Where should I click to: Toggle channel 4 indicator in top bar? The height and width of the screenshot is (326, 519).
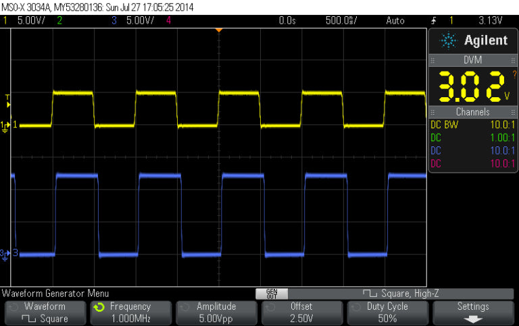pos(168,20)
